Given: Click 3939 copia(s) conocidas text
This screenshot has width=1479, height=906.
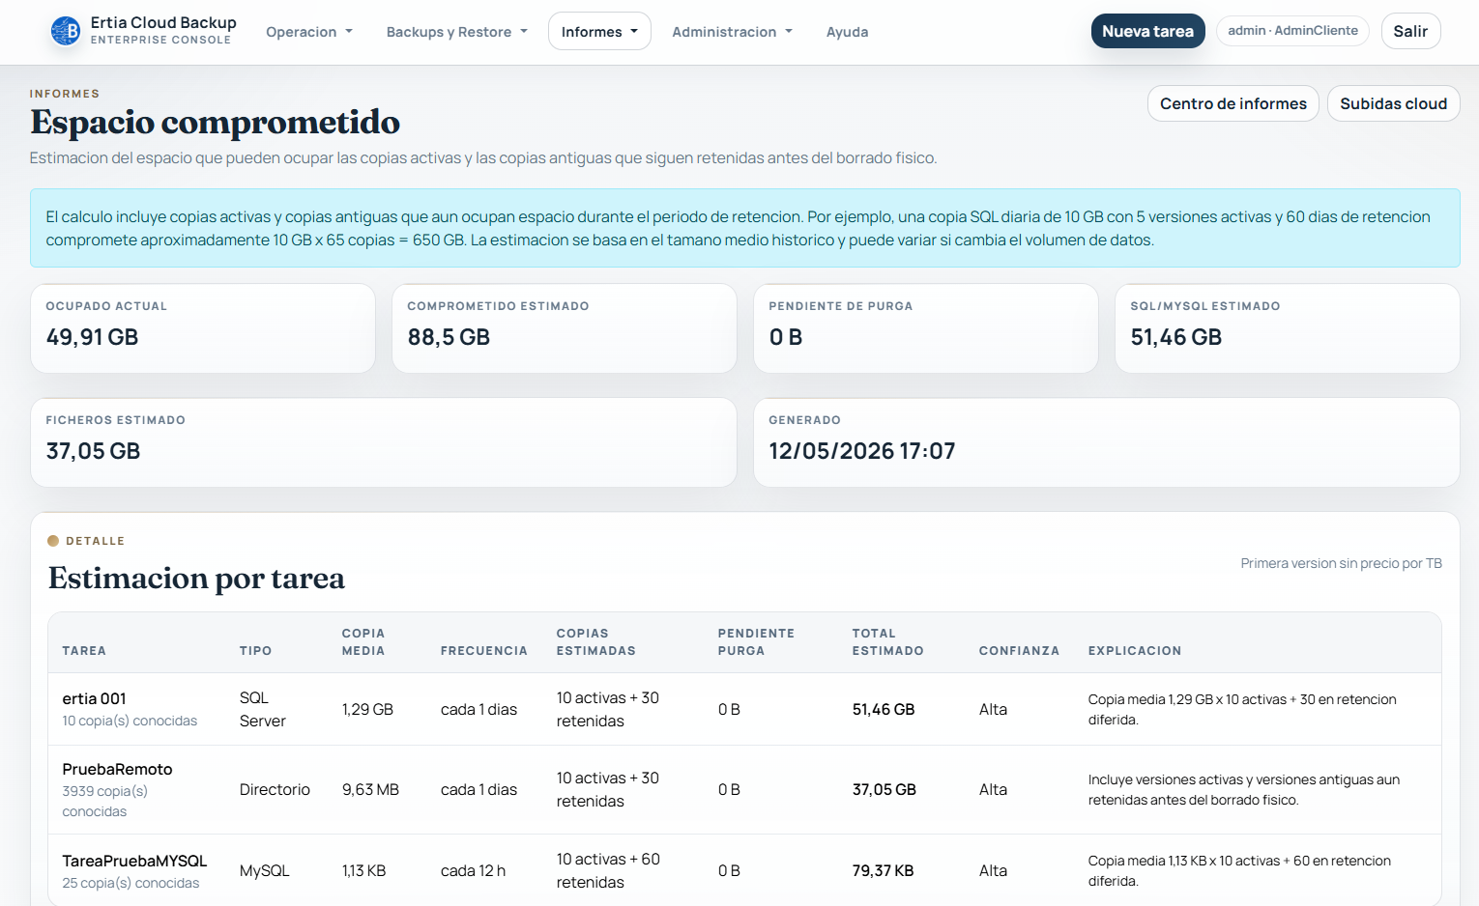Looking at the screenshot, I should (x=105, y=801).
